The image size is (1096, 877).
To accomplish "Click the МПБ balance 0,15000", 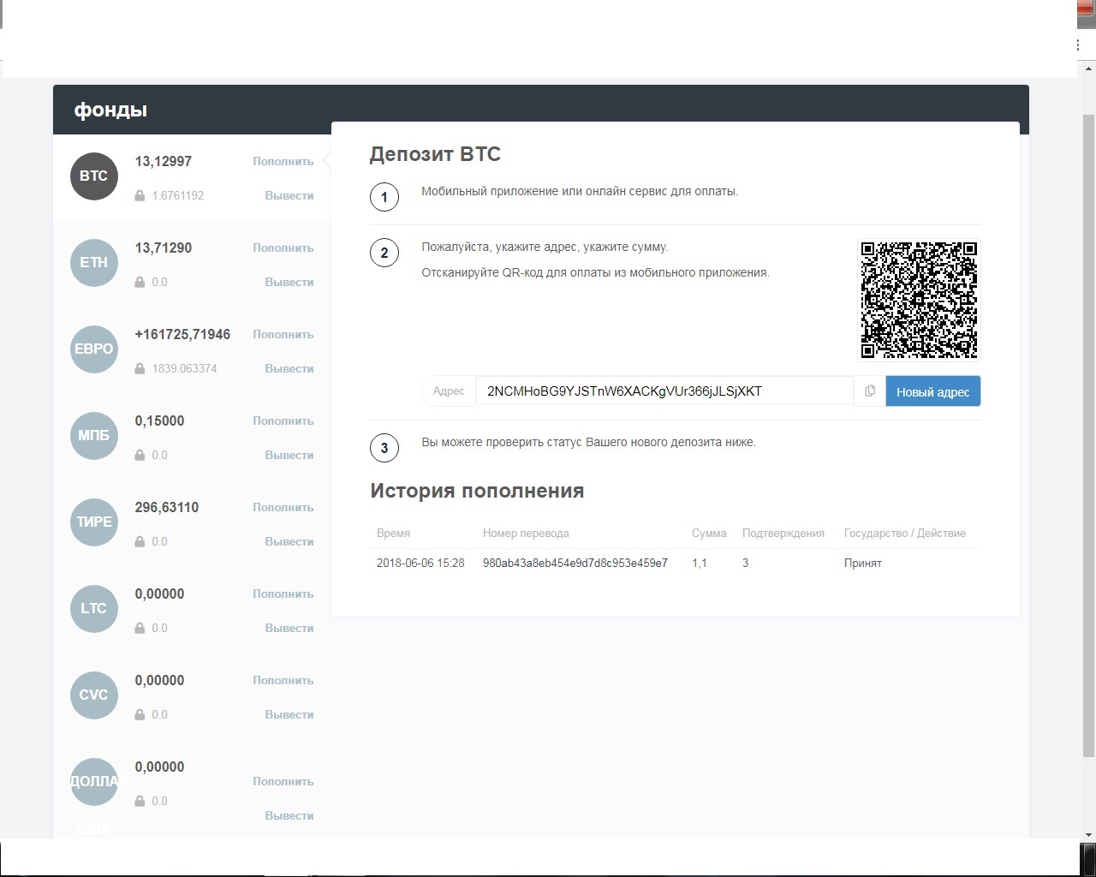I will [159, 421].
